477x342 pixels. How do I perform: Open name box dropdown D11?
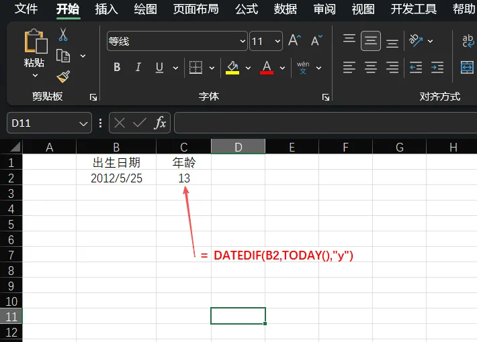[x=83, y=123]
